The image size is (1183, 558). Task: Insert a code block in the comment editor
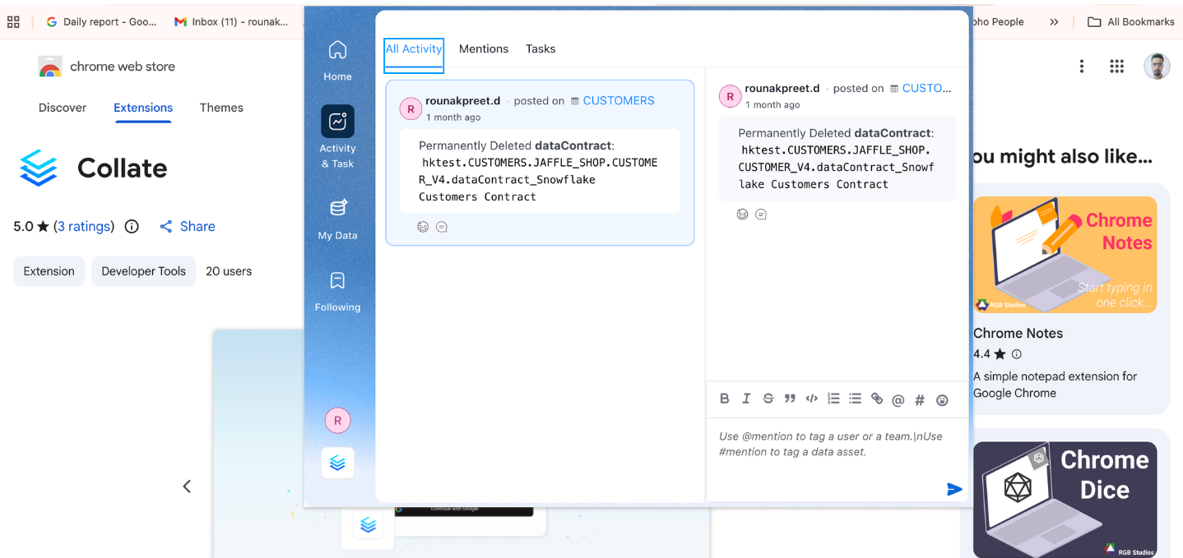click(x=811, y=399)
